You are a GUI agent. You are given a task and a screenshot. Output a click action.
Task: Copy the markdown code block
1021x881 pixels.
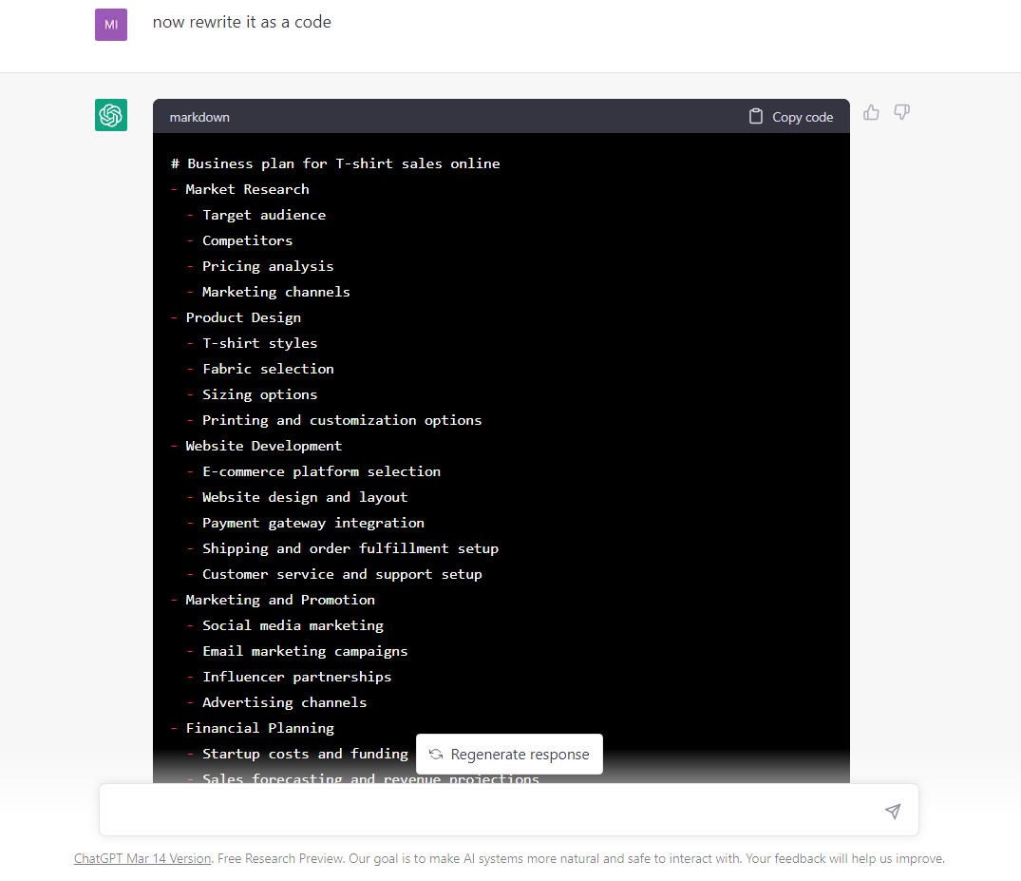(790, 117)
